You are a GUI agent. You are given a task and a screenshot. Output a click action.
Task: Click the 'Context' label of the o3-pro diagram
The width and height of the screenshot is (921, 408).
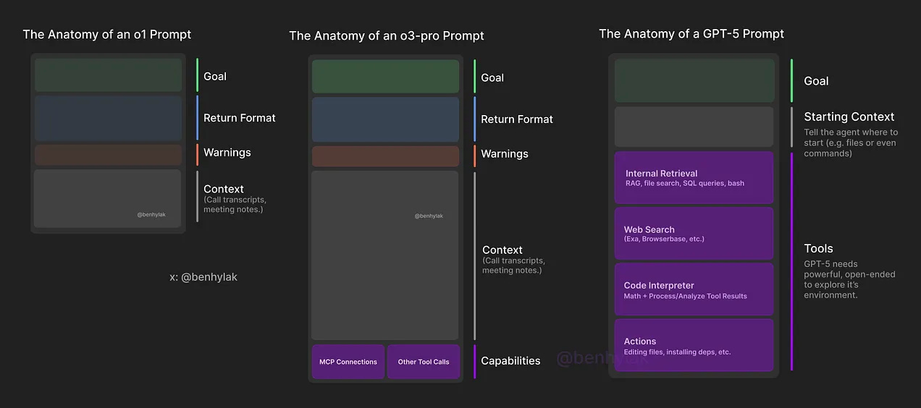pos(502,250)
